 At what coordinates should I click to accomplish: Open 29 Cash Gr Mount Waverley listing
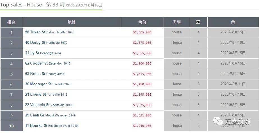50,115
